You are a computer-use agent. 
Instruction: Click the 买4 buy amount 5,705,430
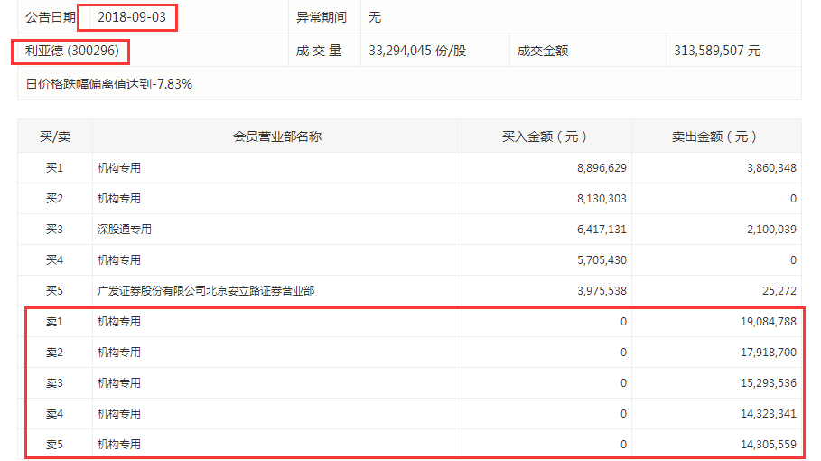602,259
